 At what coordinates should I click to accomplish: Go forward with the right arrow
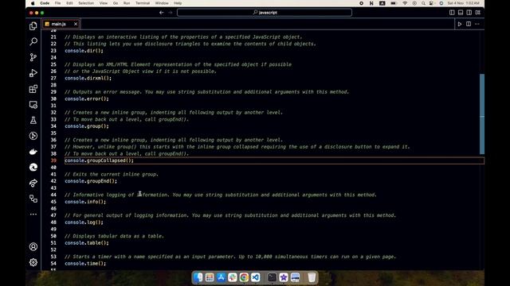pyautogui.click(x=171, y=13)
